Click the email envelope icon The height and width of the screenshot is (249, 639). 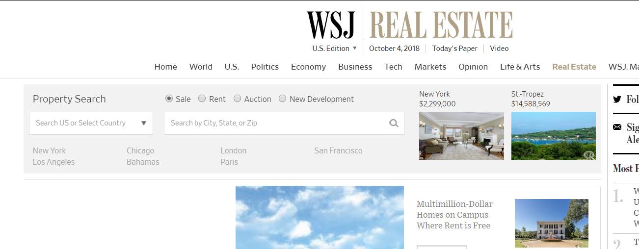(617, 127)
